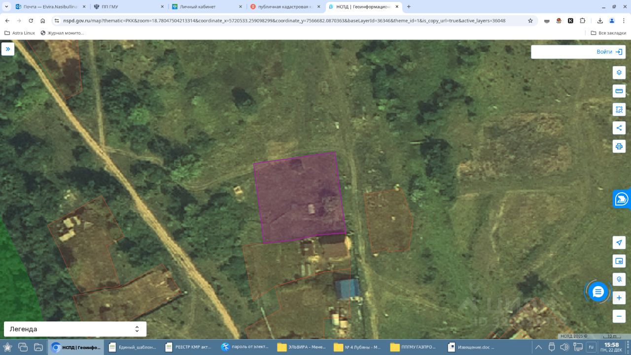Switch to the Почта mail tab
The image size is (631, 355).
(x=50, y=7)
